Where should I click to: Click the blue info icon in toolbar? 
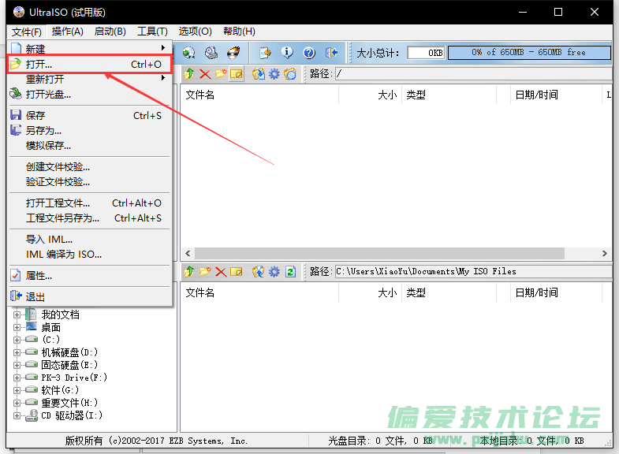click(287, 53)
